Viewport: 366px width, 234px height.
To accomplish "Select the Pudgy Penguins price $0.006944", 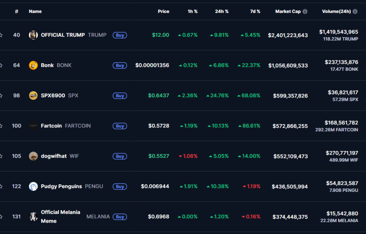I will pos(155,186).
